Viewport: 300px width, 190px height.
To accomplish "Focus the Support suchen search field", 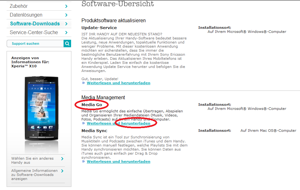I will (x=35, y=44).
